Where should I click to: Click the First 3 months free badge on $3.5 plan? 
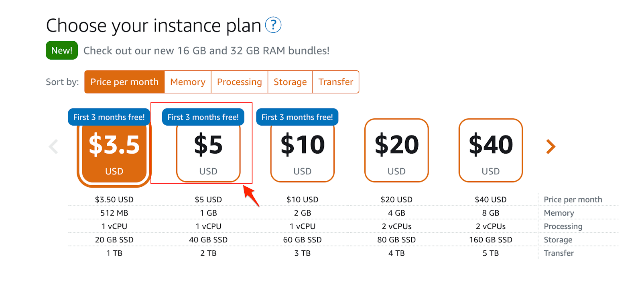point(109,117)
